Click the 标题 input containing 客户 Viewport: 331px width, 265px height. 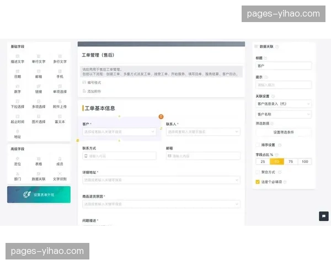click(284, 66)
